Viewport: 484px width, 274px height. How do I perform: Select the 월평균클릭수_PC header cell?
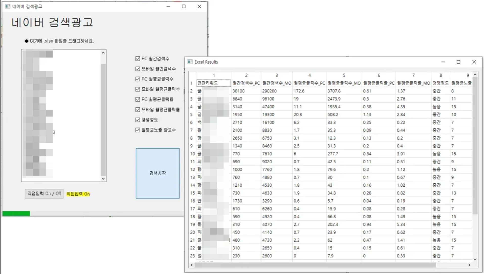[x=310, y=83]
